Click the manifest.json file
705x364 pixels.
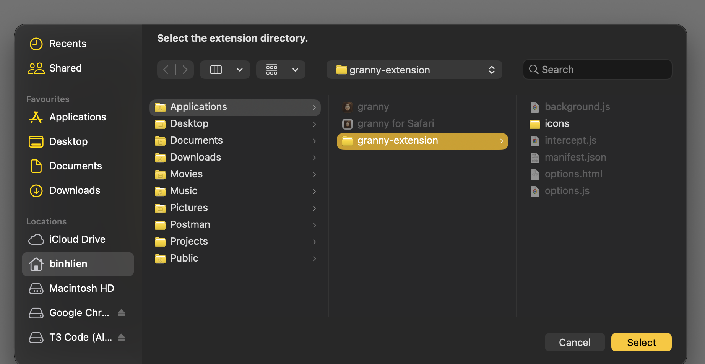(x=601, y=158)
